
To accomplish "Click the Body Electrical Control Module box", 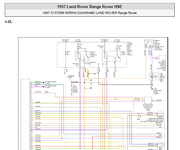I will pos(162,58).
